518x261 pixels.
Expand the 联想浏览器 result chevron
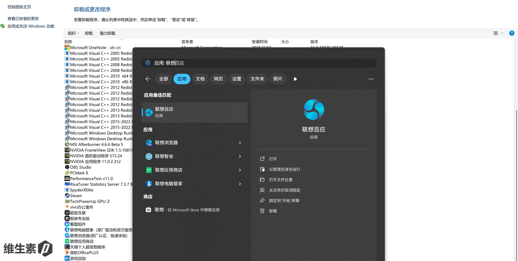click(x=240, y=143)
